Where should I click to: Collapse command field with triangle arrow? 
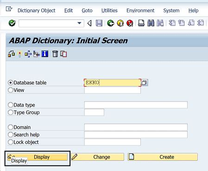[x=89, y=23]
